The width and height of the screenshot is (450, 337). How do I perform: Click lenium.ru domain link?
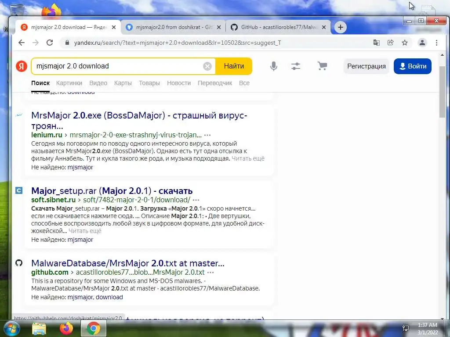47,135
